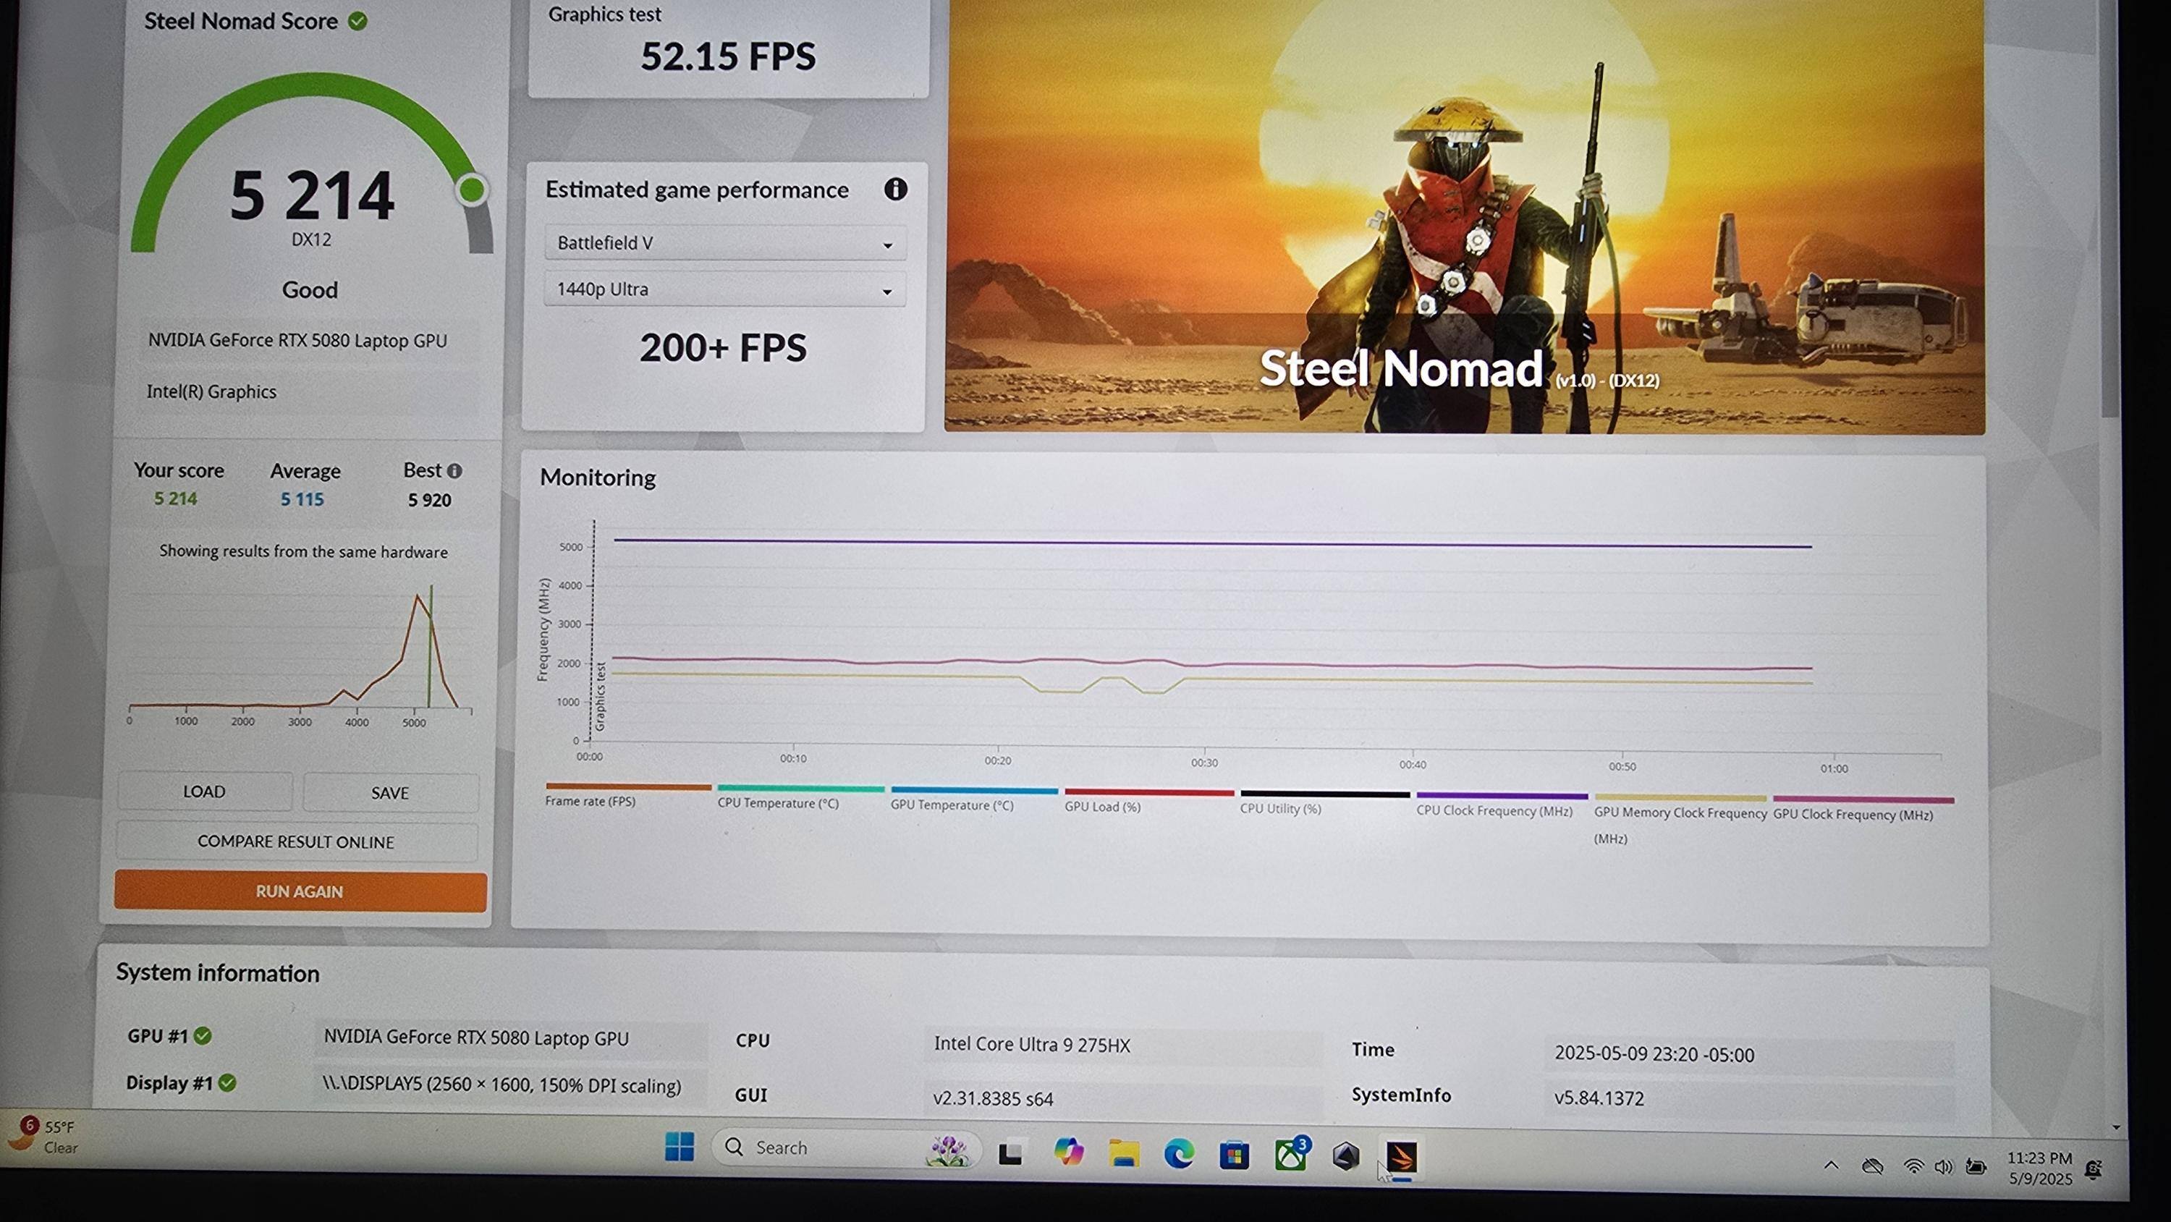
Task: Click COMPARE RESULT ONLINE
Action: point(296,842)
